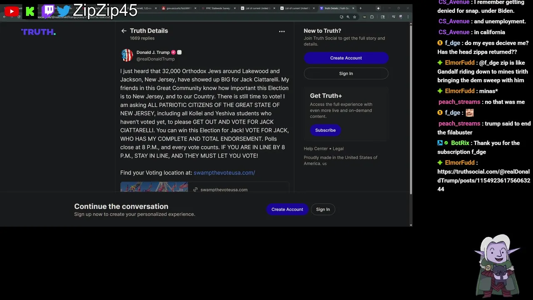The image size is (533, 300).
Task: Click the Twitter bird icon in the overlay
Action: (x=64, y=11)
